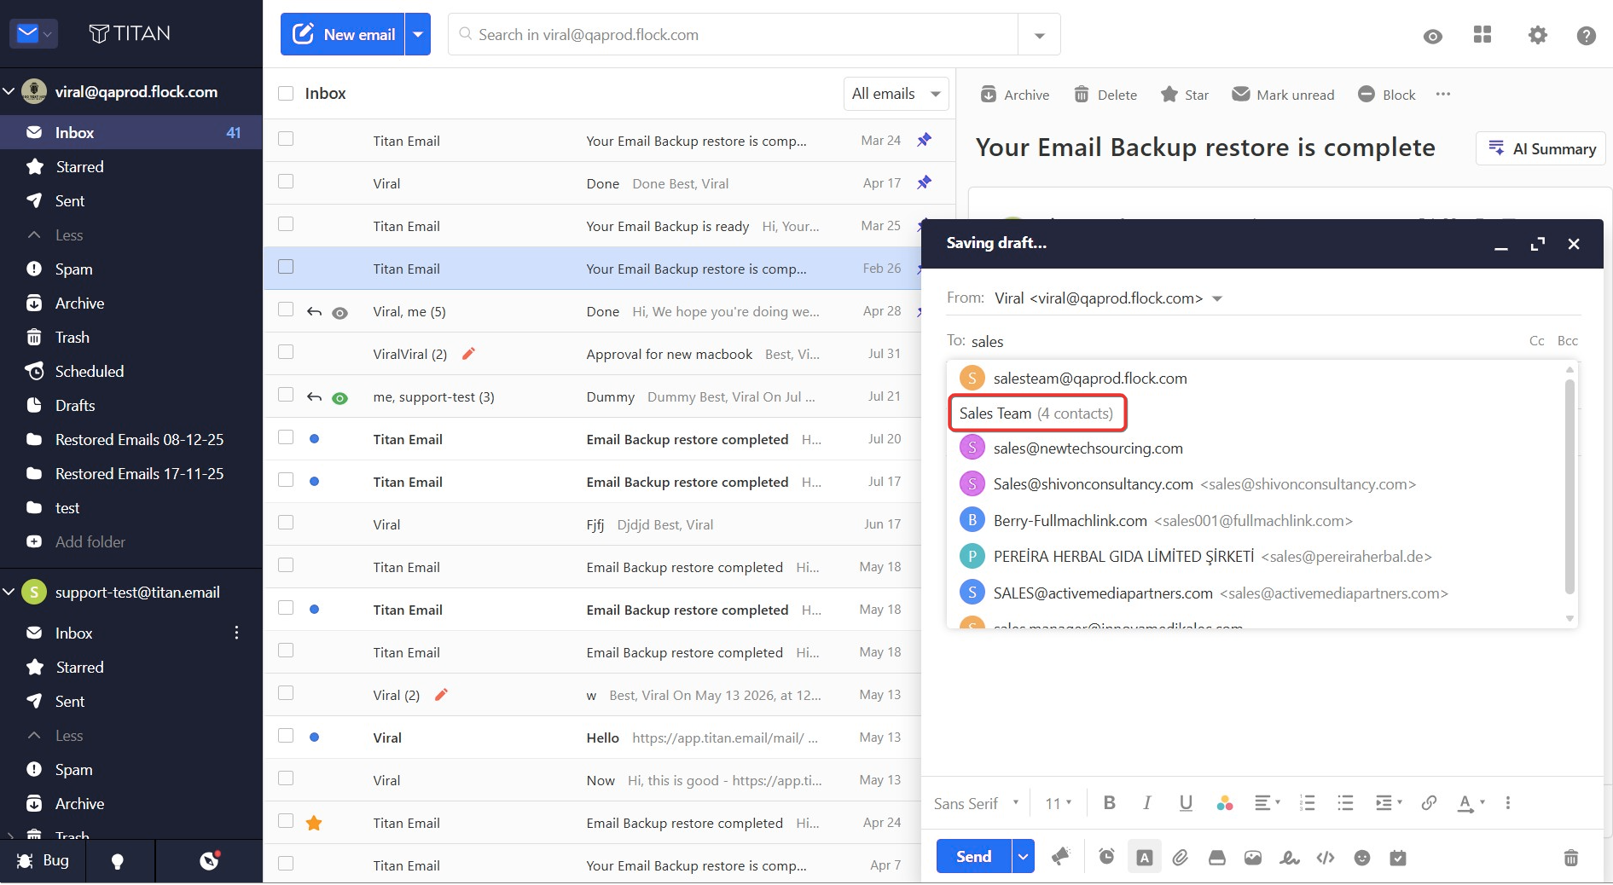Collapse the viral@qaprod.flock.com account tree
This screenshot has height=885, width=1613.
coord(9,91)
